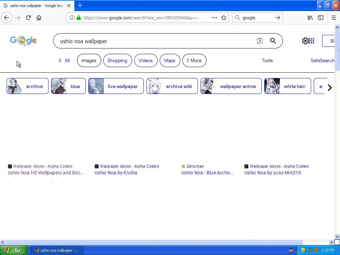Show site information icon in address bar
The height and width of the screenshot is (255, 340).
coord(72,18)
